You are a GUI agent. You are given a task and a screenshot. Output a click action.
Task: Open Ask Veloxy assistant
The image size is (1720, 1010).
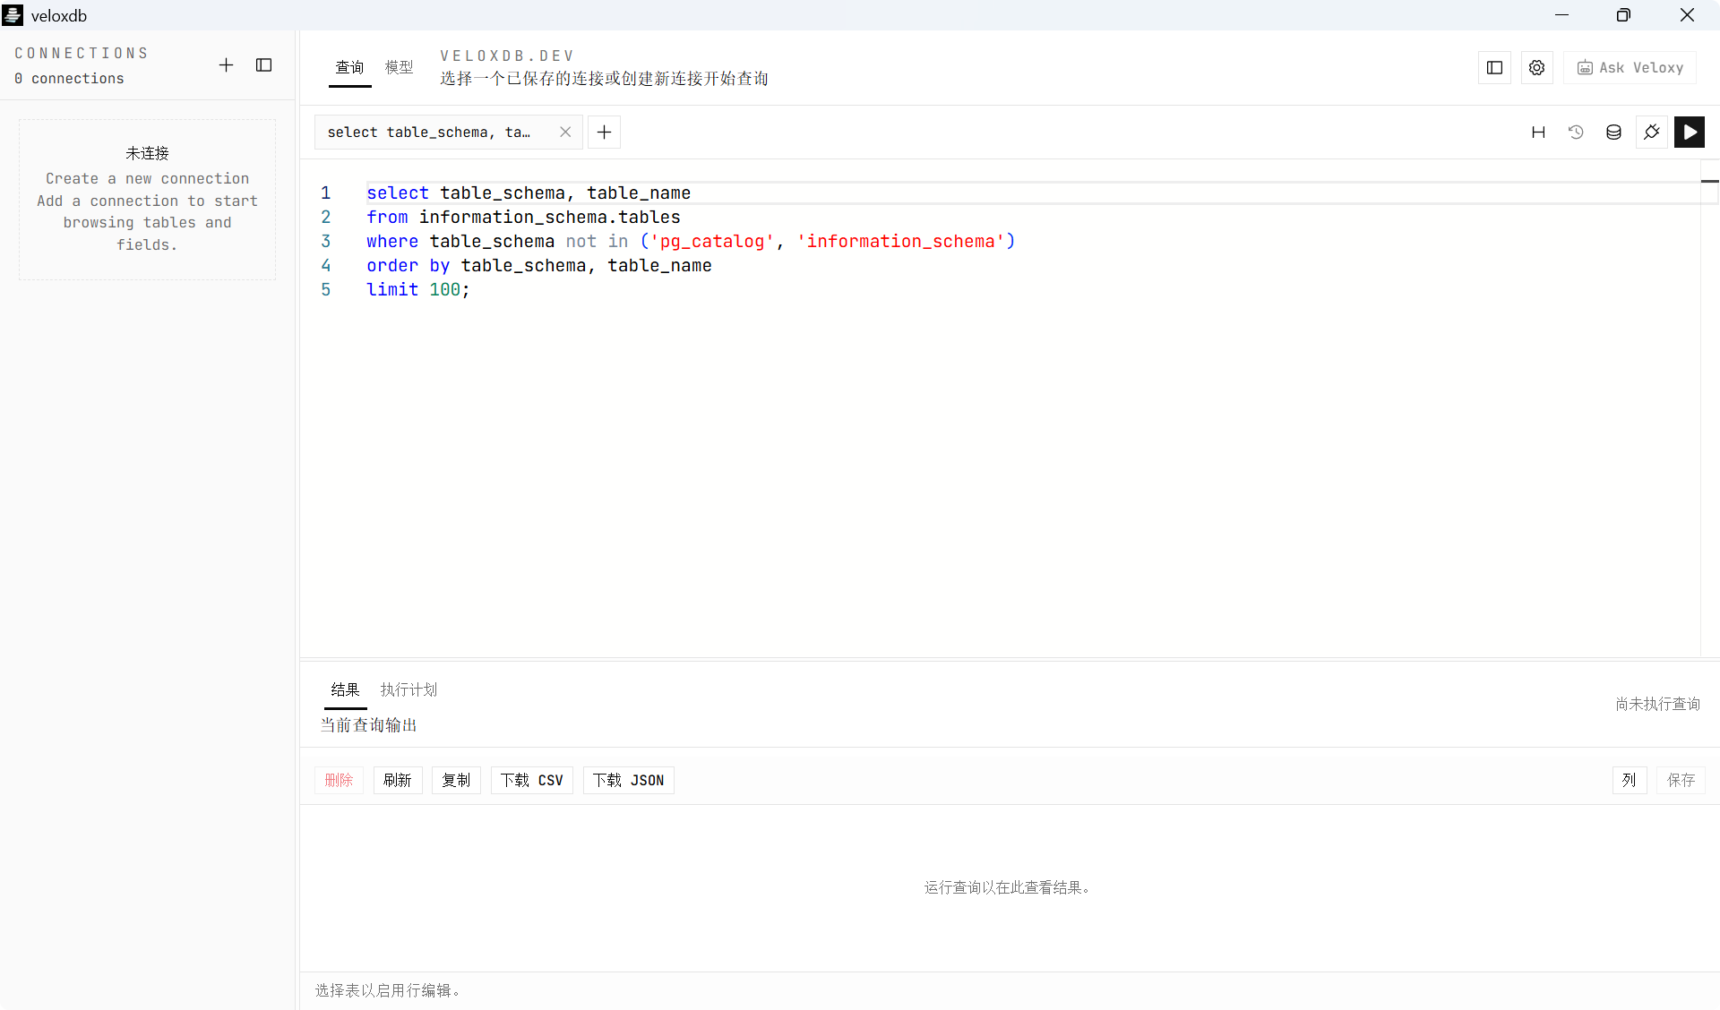pos(1630,68)
